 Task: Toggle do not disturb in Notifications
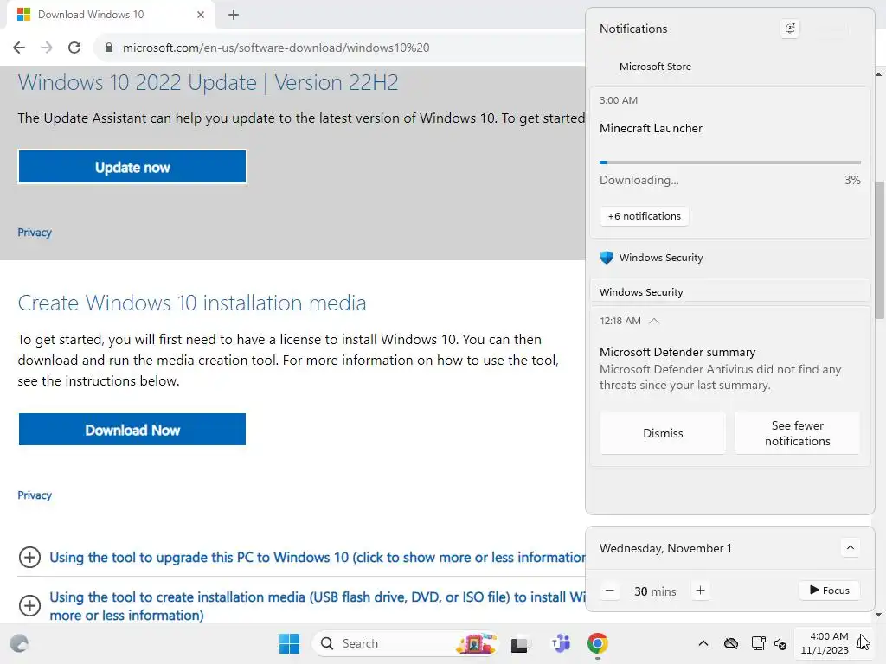[x=790, y=29]
